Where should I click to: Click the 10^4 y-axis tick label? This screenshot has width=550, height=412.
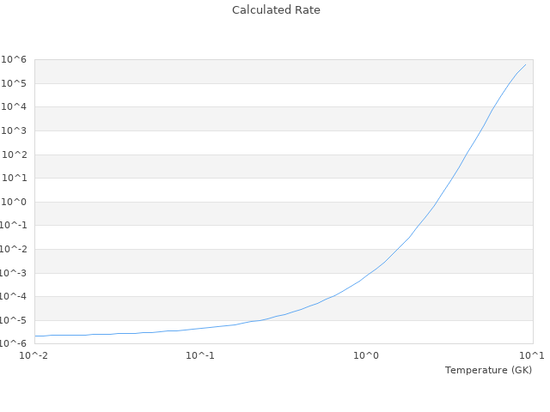pos(15,107)
